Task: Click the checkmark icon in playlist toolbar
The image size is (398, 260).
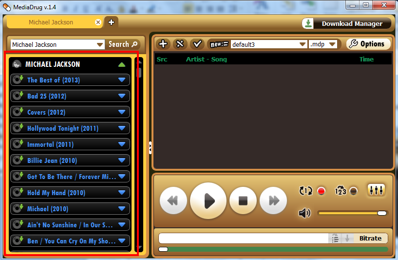Action: (x=197, y=44)
